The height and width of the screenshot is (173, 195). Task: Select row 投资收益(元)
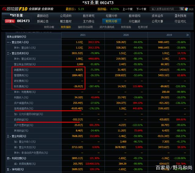point(98,120)
